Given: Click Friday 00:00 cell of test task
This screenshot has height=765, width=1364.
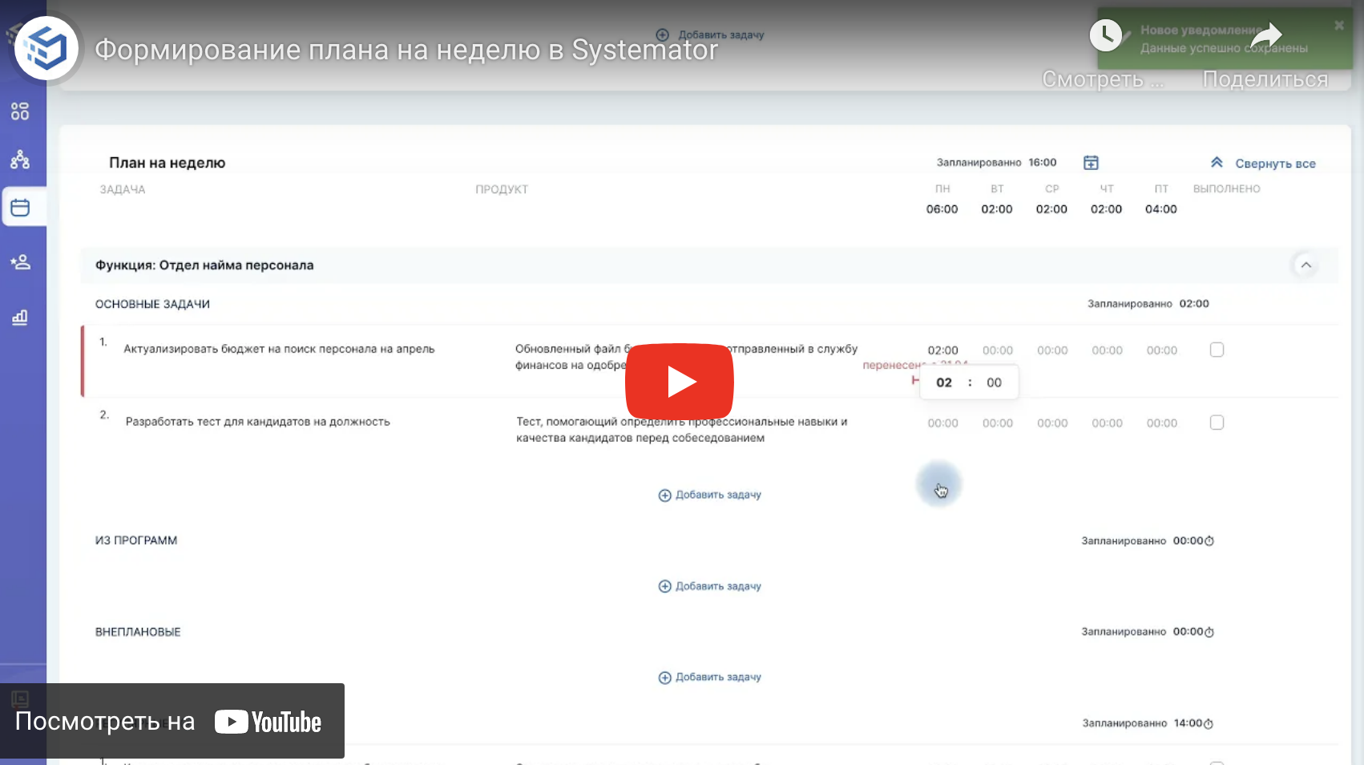Looking at the screenshot, I should pos(1162,423).
